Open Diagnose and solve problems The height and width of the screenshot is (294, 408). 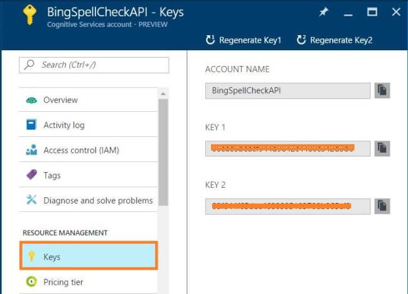pyautogui.click(x=98, y=200)
